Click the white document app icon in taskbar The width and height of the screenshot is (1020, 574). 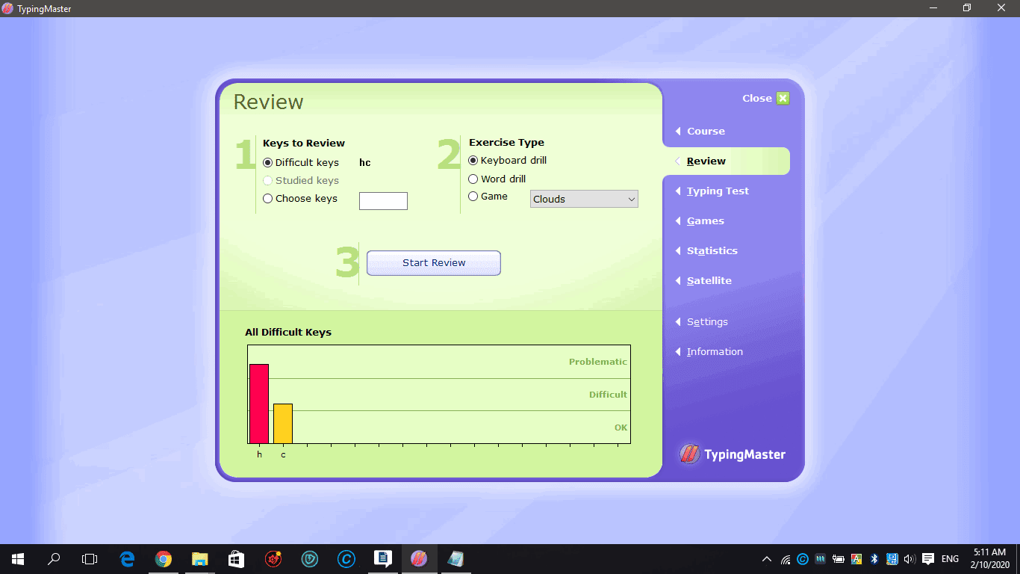click(382, 558)
